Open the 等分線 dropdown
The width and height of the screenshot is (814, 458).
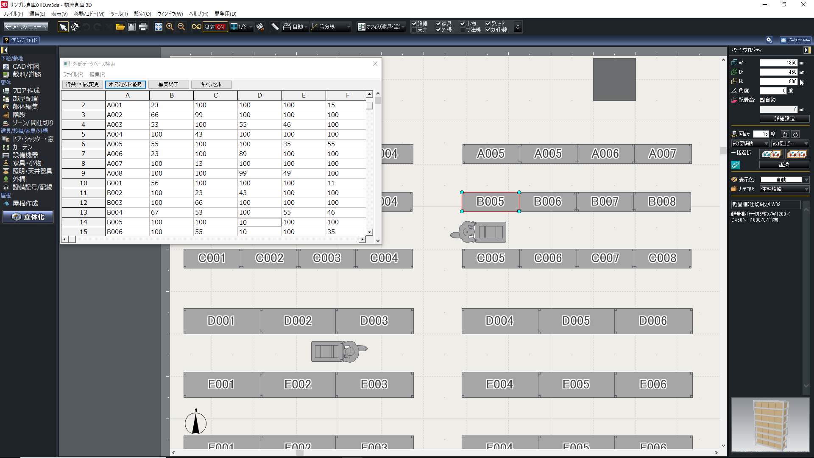coord(331,27)
